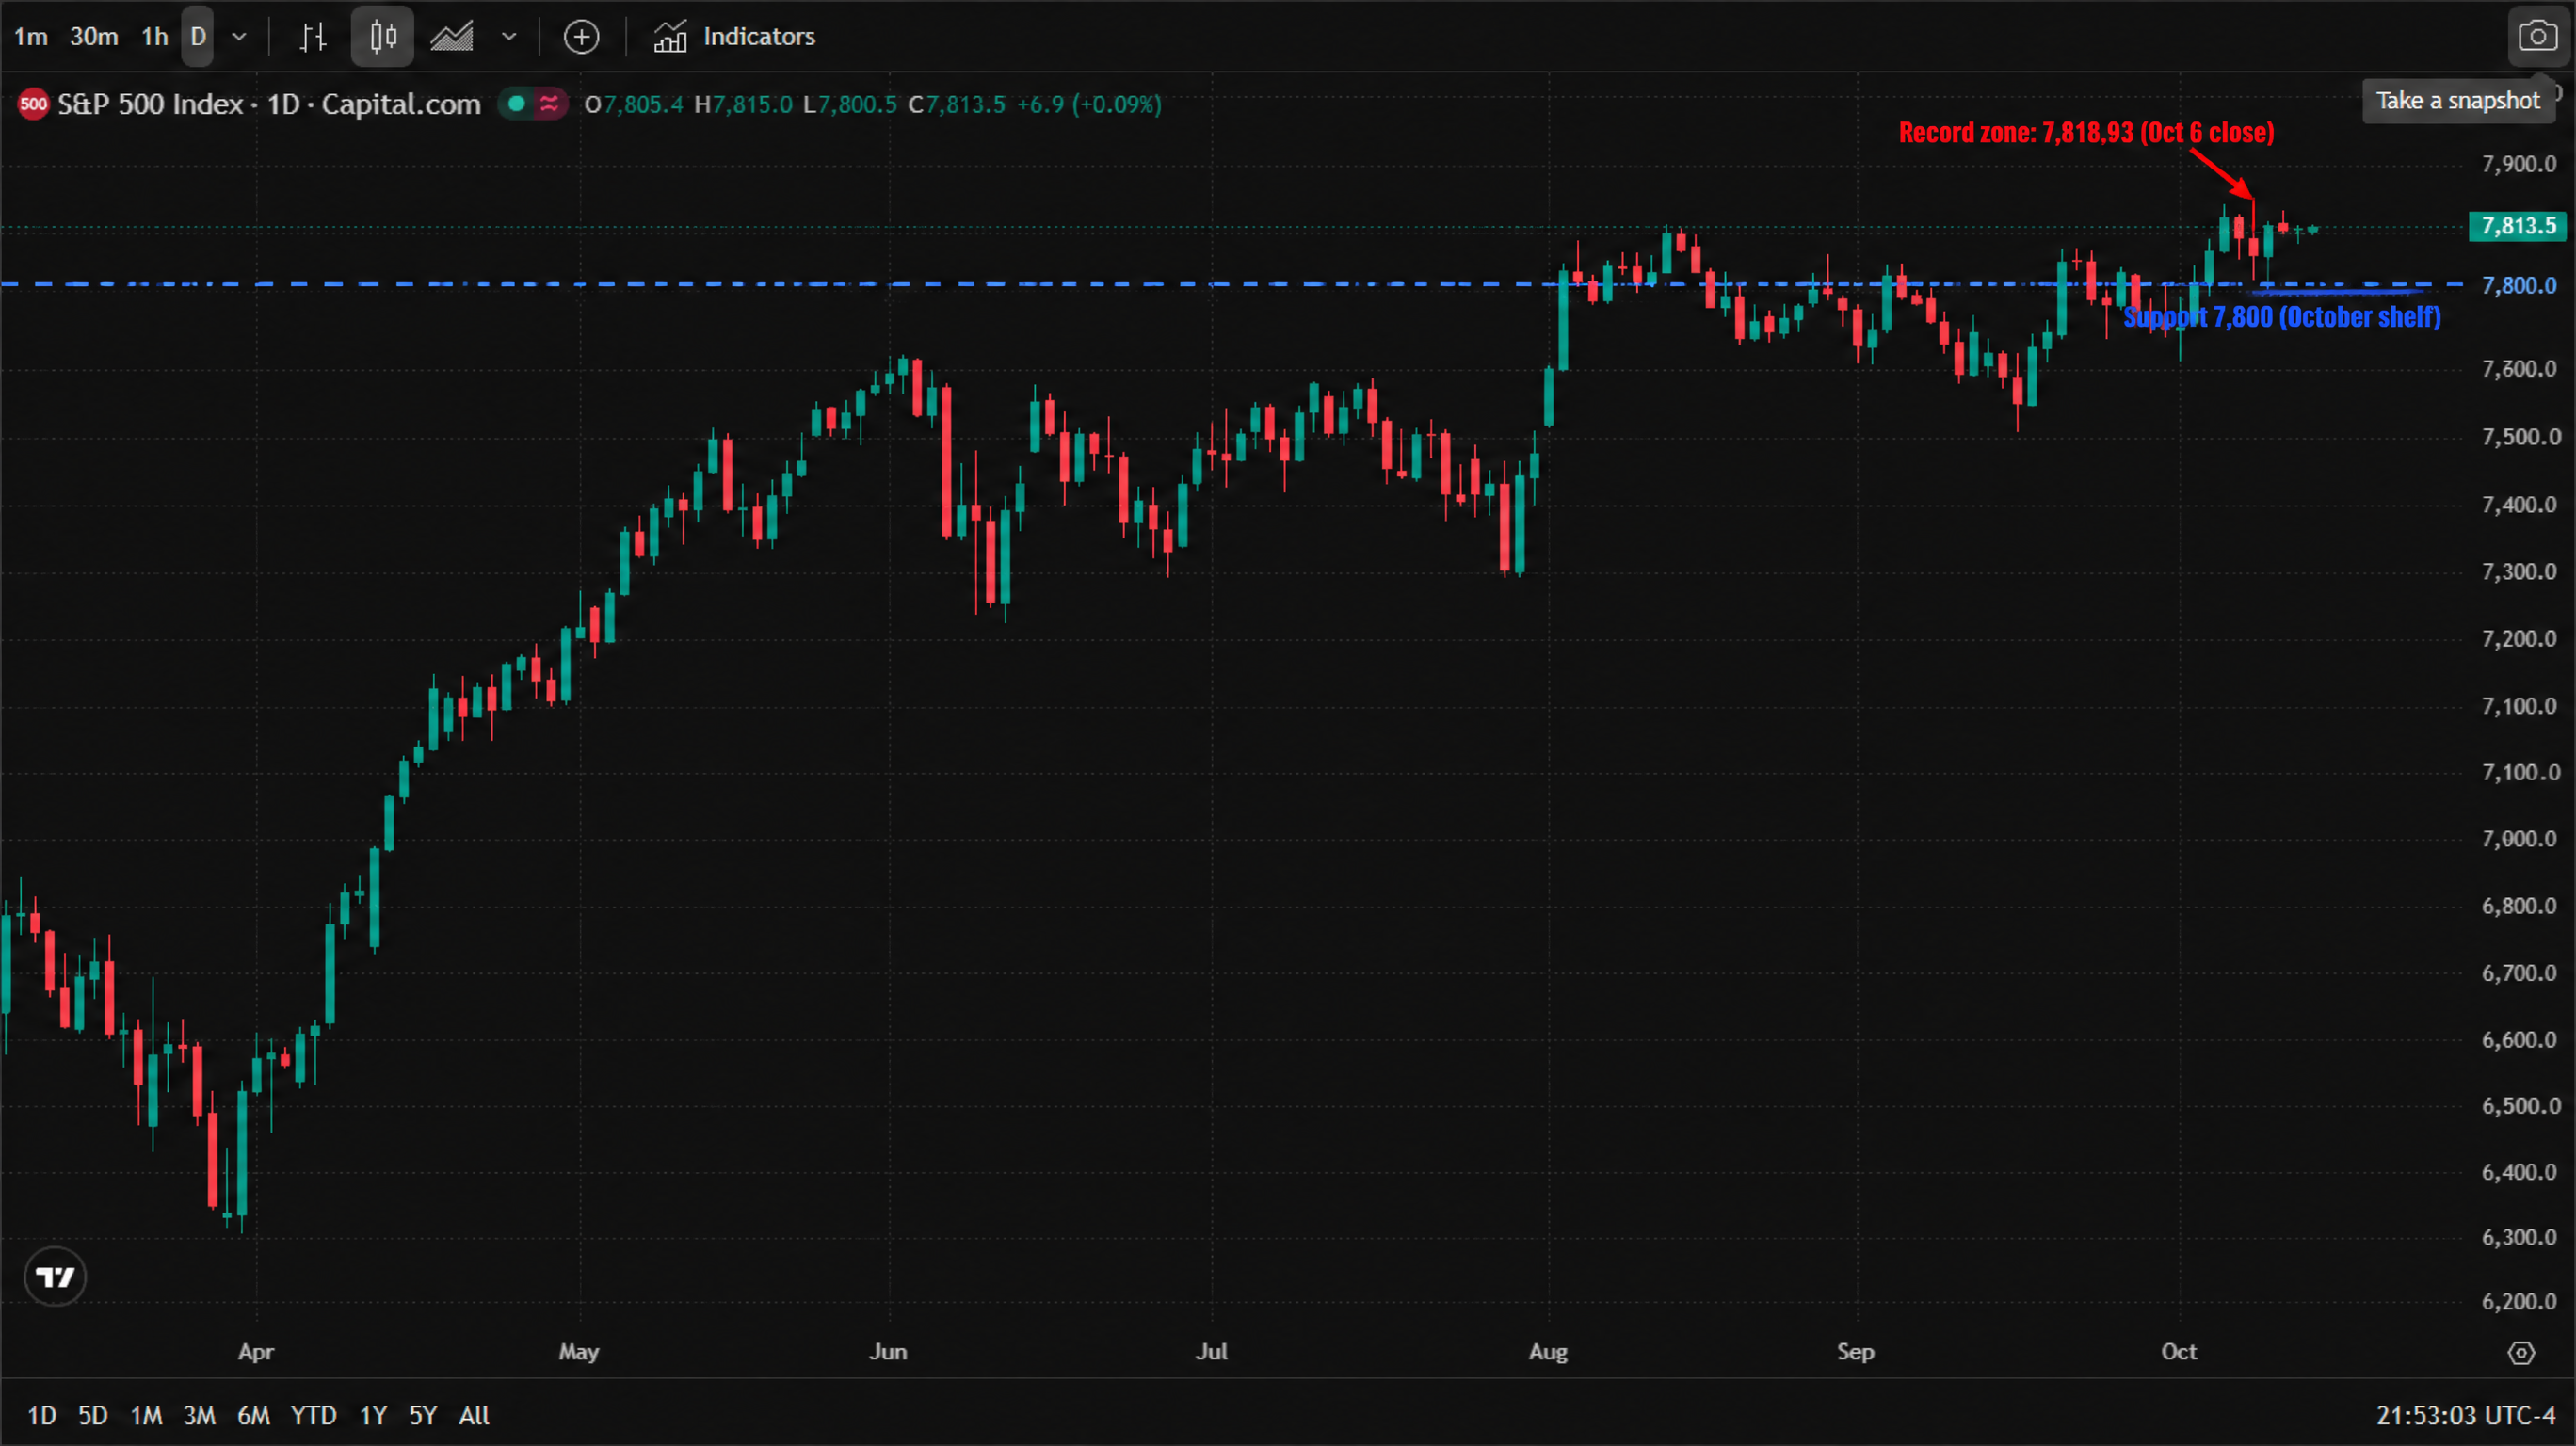Add a compare symbol with plus icon
Viewport: 2576px width, 1446px height.
[x=581, y=37]
